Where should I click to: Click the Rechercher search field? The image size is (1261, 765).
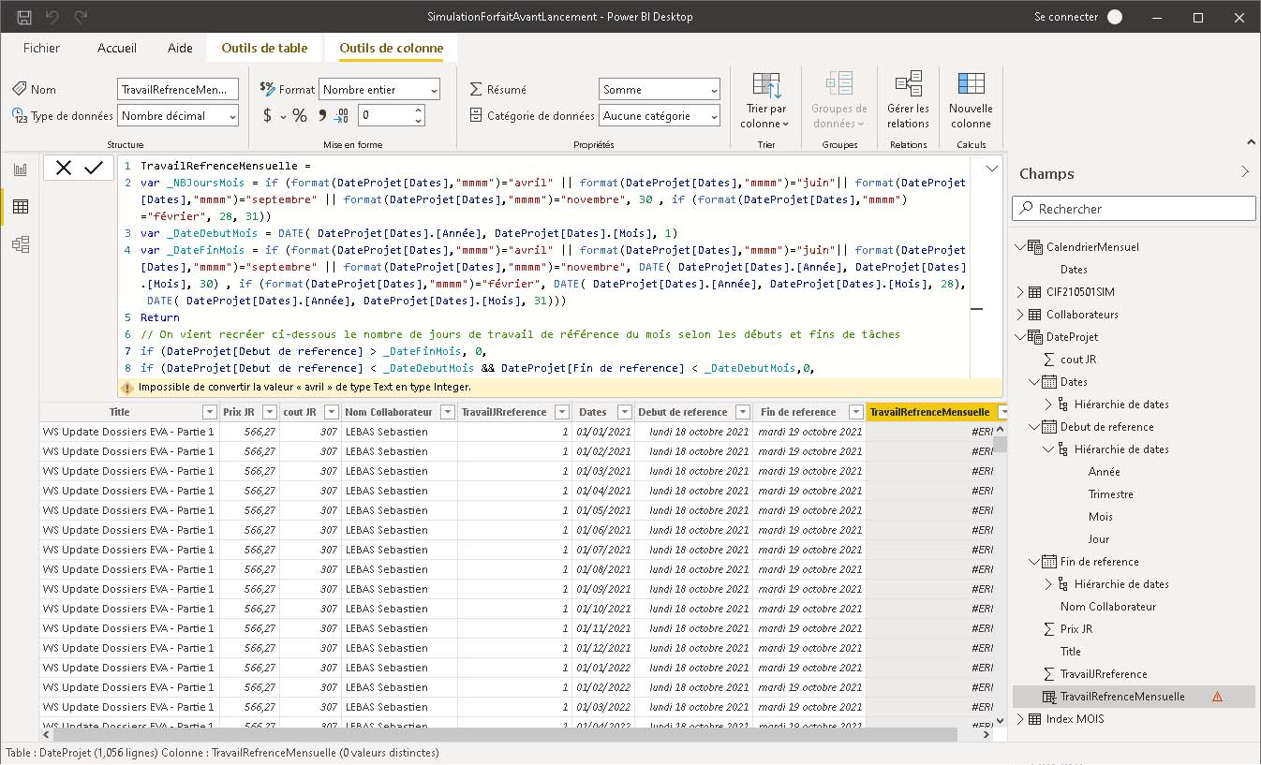pos(1134,208)
